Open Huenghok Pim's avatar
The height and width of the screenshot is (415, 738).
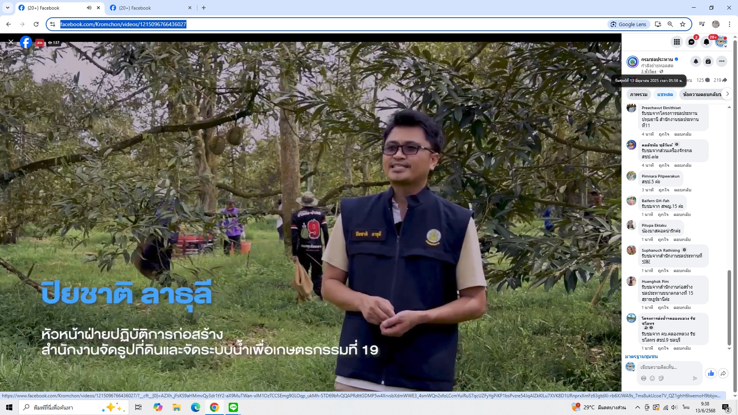631,281
